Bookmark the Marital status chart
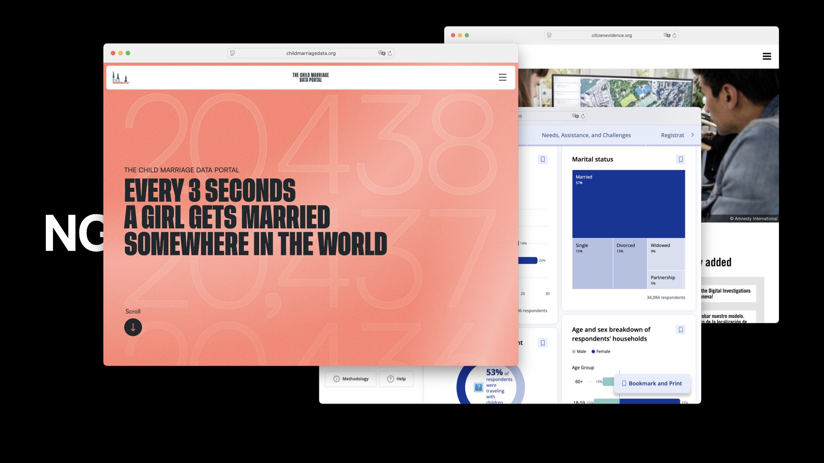Viewport: 824px width, 463px height. pos(680,159)
